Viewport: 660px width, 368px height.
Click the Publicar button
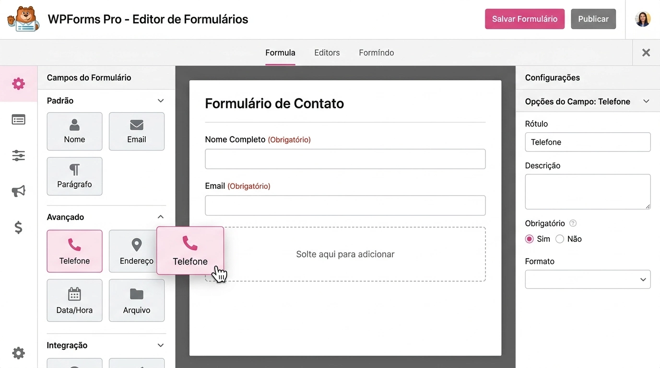[593, 19]
